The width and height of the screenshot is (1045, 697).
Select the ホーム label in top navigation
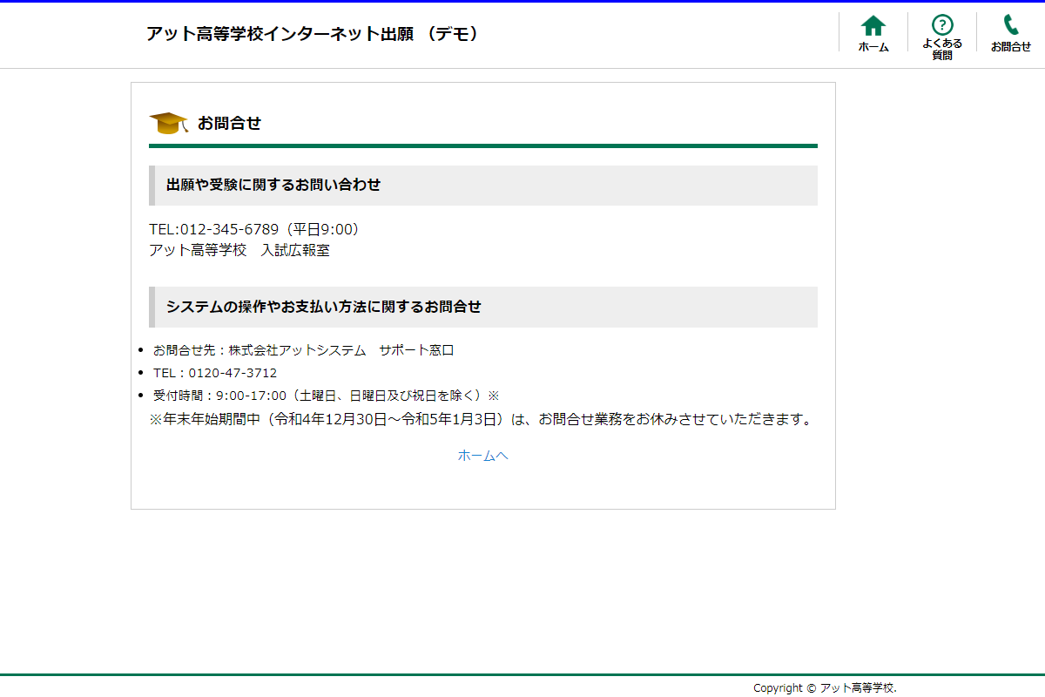click(873, 48)
